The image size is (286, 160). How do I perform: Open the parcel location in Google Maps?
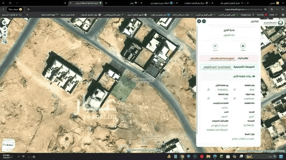pyautogui.click(x=243, y=46)
